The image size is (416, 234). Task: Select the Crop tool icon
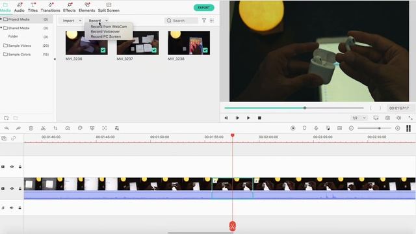[x=55, y=128]
